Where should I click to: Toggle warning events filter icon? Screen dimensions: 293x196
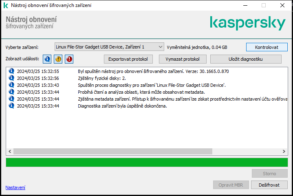58,59
